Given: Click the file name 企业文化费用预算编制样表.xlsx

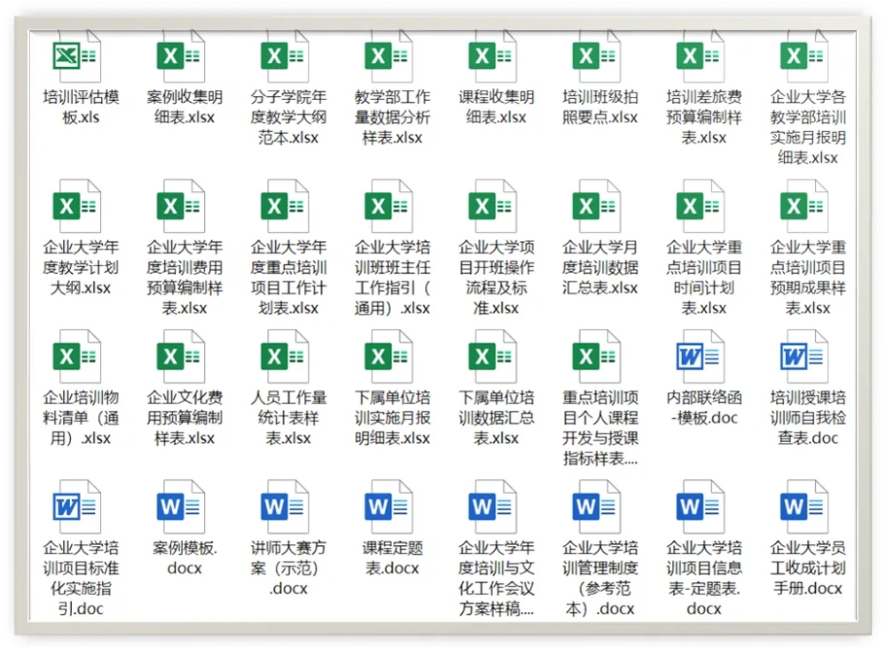Looking at the screenshot, I should point(185,418).
